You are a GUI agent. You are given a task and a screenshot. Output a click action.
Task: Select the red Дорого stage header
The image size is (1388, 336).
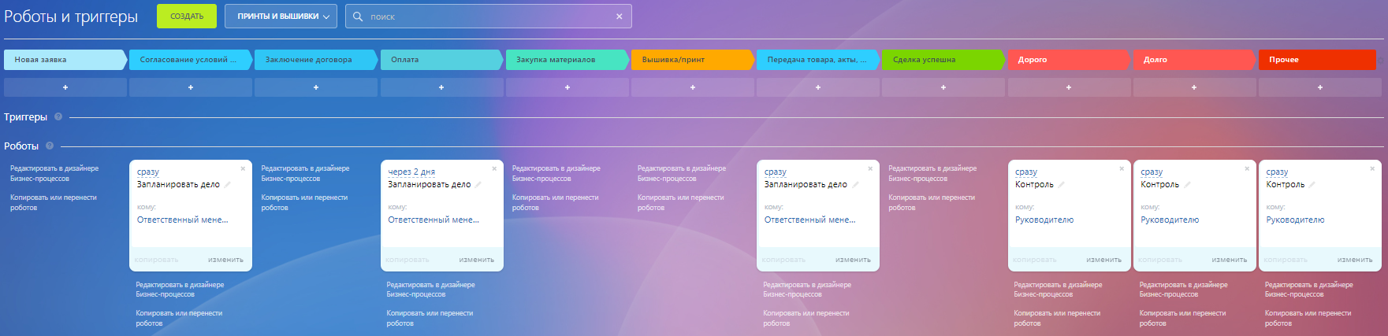point(1069,60)
